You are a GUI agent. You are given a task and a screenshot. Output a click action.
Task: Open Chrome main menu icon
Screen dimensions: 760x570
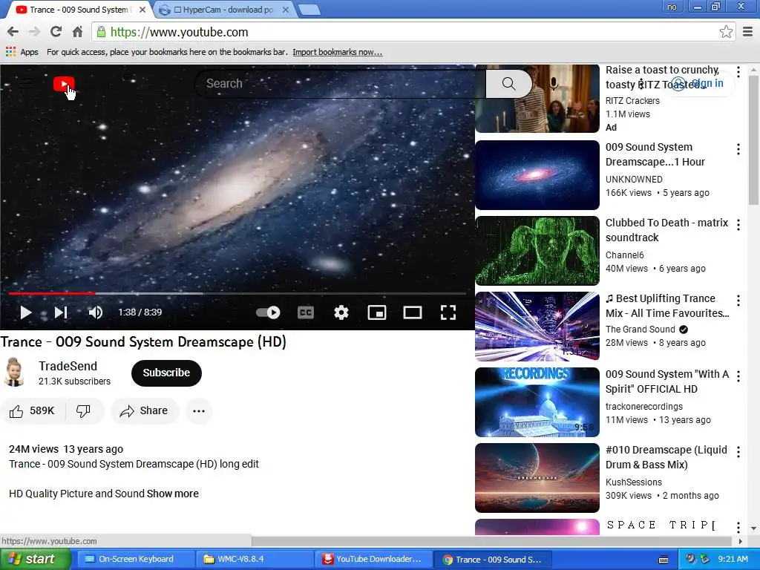[748, 32]
